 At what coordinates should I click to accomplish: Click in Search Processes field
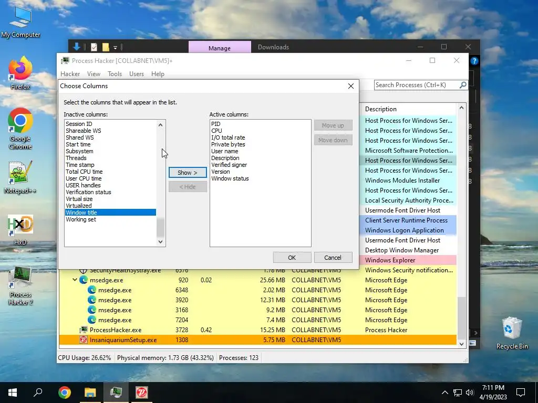pos(416,84)
